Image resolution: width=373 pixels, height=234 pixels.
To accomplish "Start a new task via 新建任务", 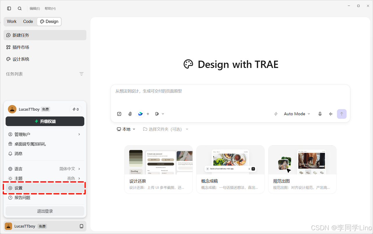I will point(45,35).
